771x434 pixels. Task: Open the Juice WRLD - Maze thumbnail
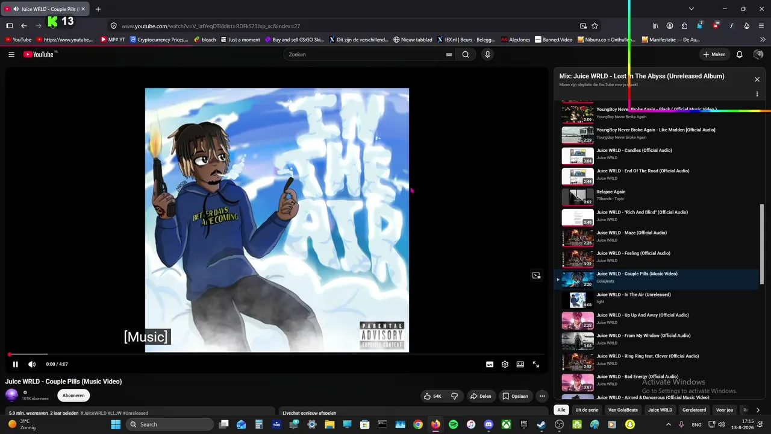[x=578, y=238]
